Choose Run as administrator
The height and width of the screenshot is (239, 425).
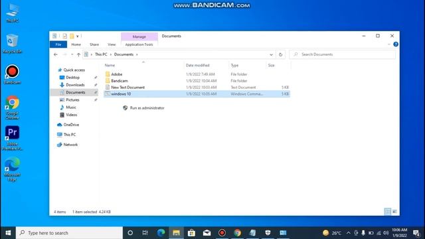tap(143, 108)
